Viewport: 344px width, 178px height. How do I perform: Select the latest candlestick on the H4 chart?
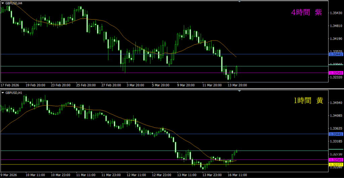click(236, 70)
